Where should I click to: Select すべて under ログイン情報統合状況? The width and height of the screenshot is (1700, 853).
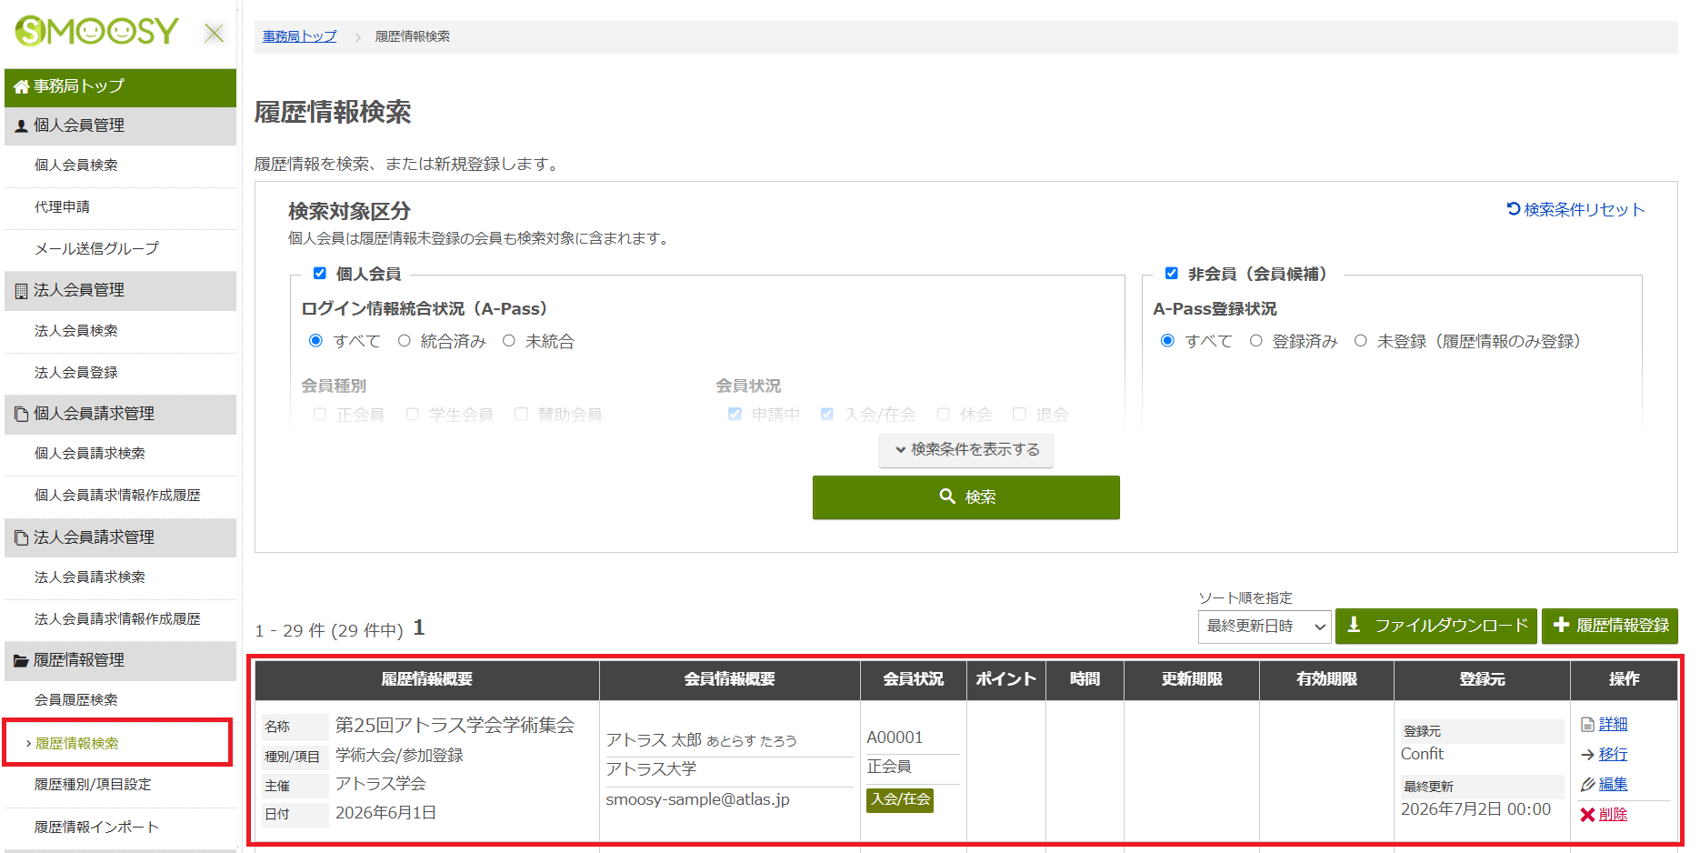[x=315, y=341]
